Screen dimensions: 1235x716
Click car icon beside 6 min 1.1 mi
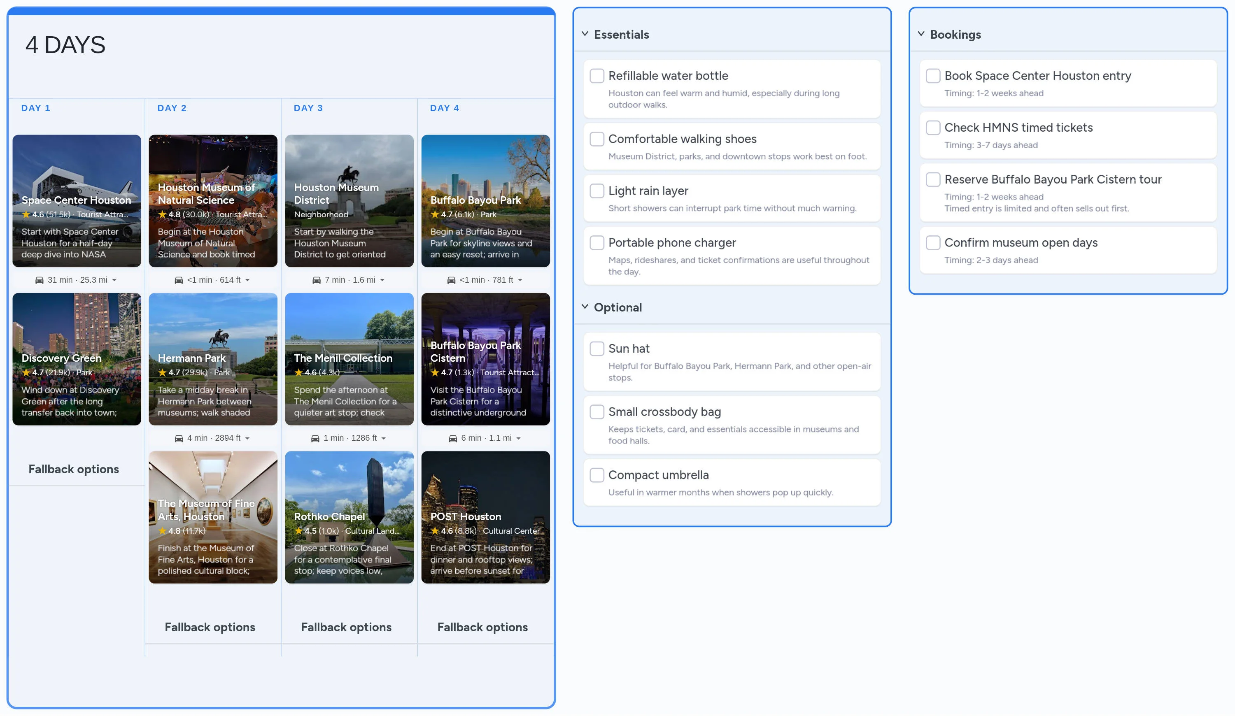[453, 438]
